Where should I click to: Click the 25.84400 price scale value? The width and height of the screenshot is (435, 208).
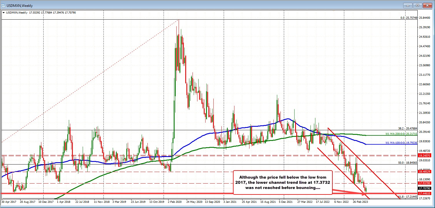425,18
